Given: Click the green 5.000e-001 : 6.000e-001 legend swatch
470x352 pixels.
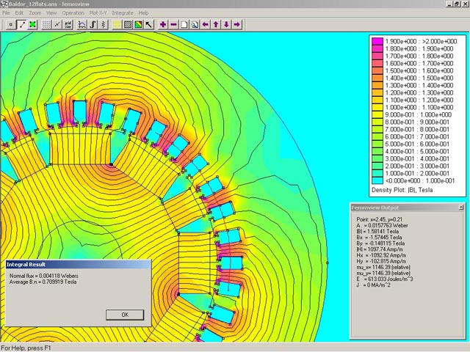Looking at the screenshot, I should (377, 144).
